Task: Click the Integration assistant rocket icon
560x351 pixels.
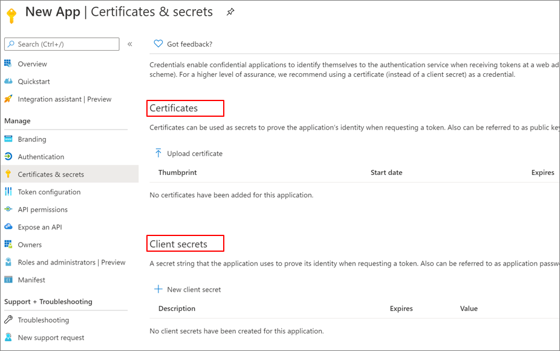Action: [x=8, y=99]
